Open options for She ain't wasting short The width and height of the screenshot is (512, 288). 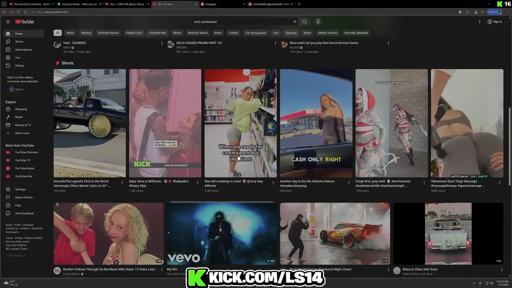pos(273,182)
